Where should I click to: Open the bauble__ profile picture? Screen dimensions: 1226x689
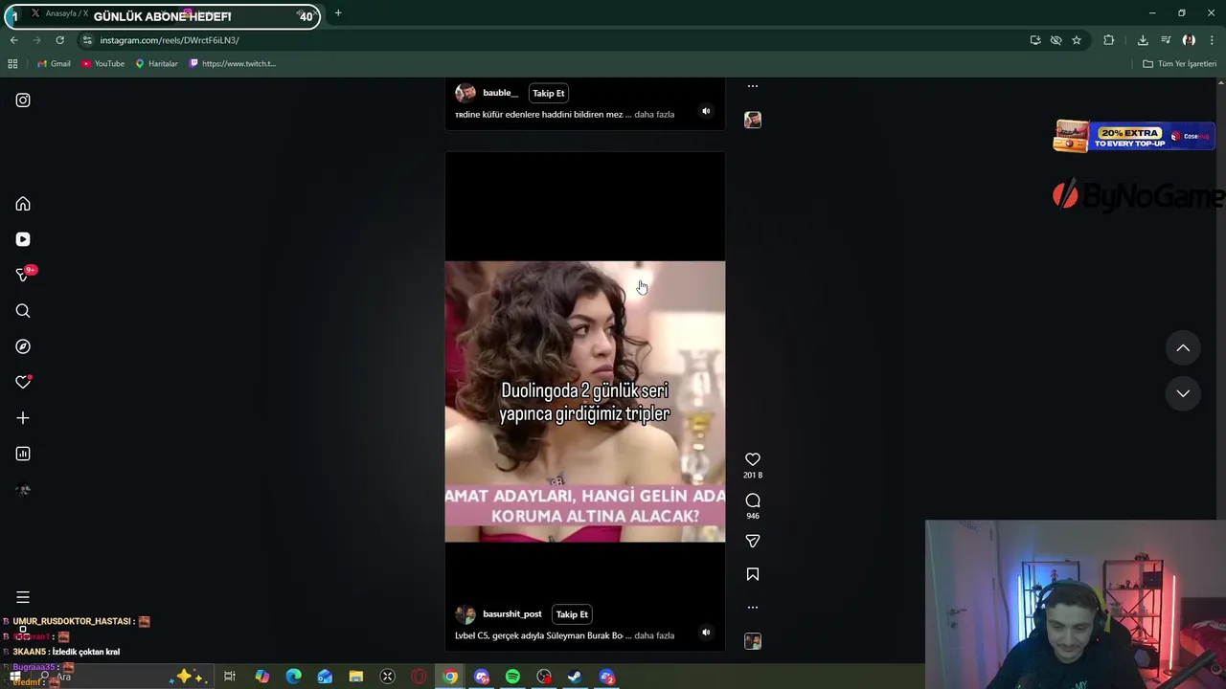coord(465,93)
